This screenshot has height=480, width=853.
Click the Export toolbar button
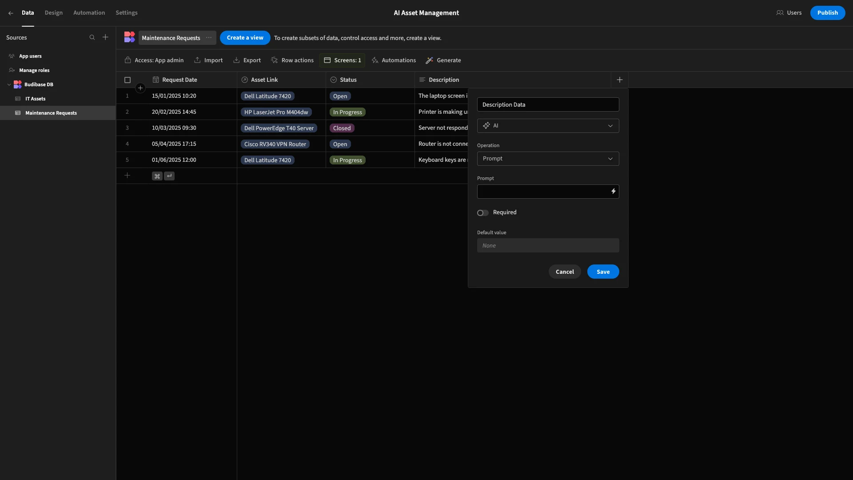(247, 60)
